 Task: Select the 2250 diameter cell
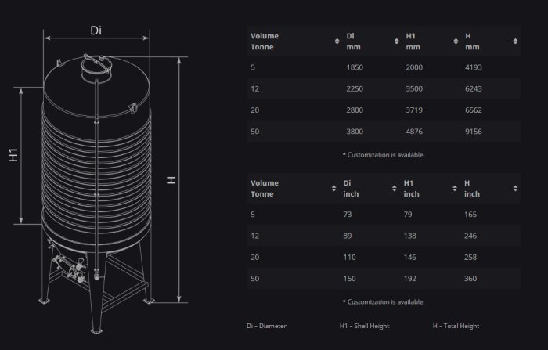(x=355, y=88)
